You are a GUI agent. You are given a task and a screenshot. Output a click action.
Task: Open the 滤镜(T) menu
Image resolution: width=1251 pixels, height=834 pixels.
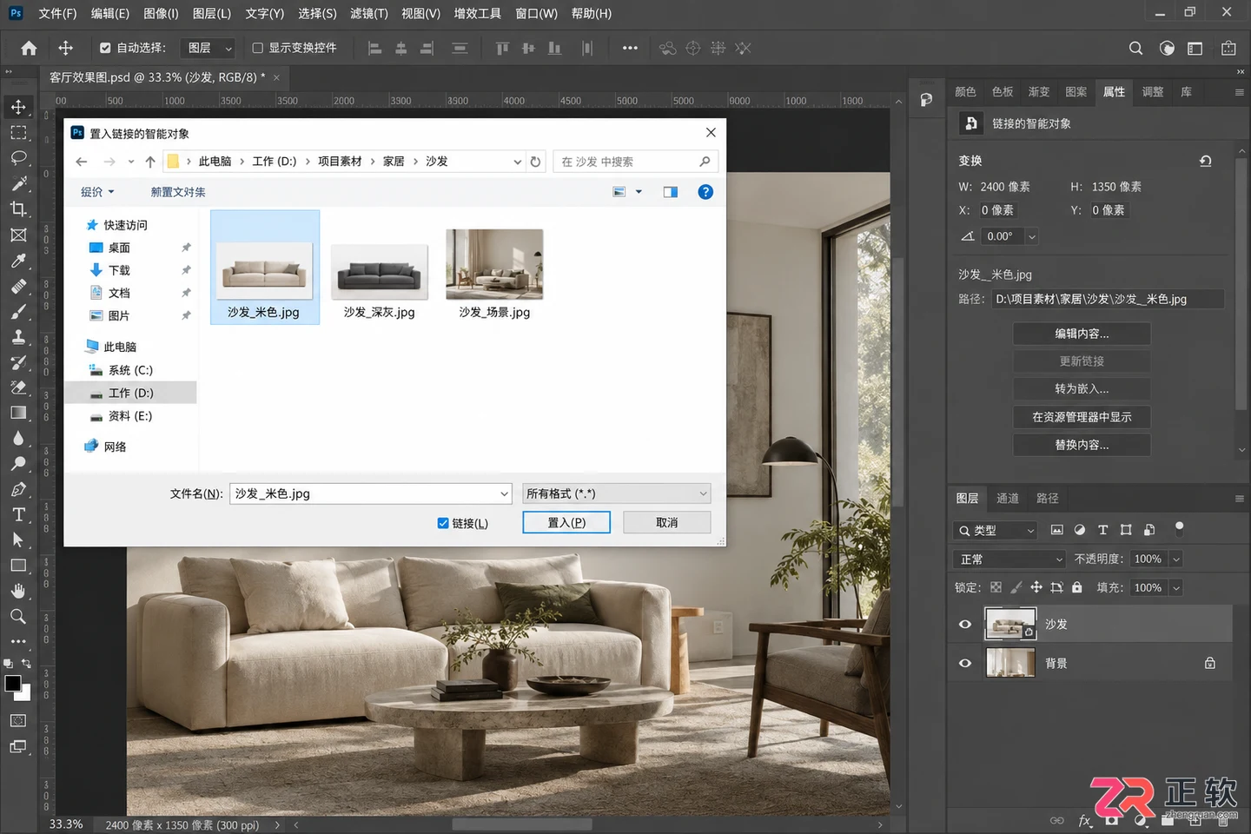point(369,13)
